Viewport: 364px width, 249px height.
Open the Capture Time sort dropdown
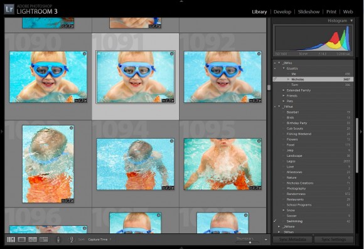(100, 239)
